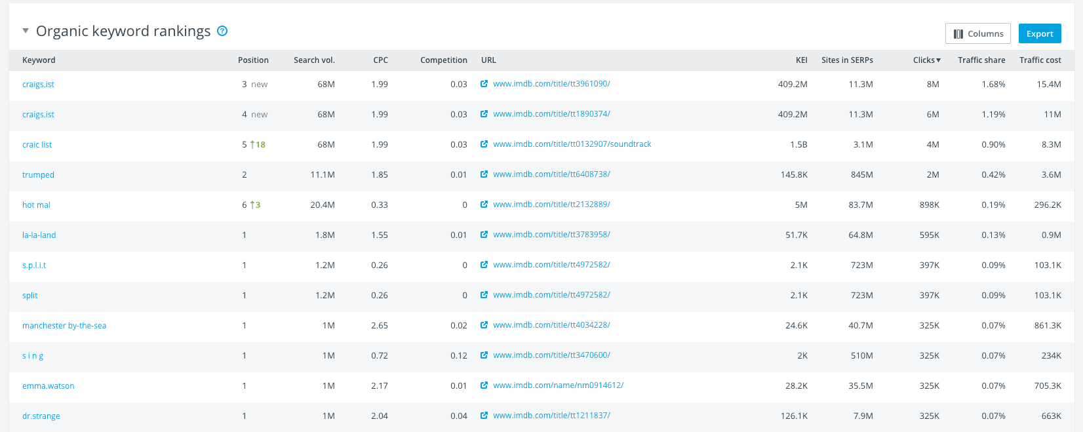Select the 15.4M traffic cost value
This screenshot has height=432, width=1083.
point(1049,84)
